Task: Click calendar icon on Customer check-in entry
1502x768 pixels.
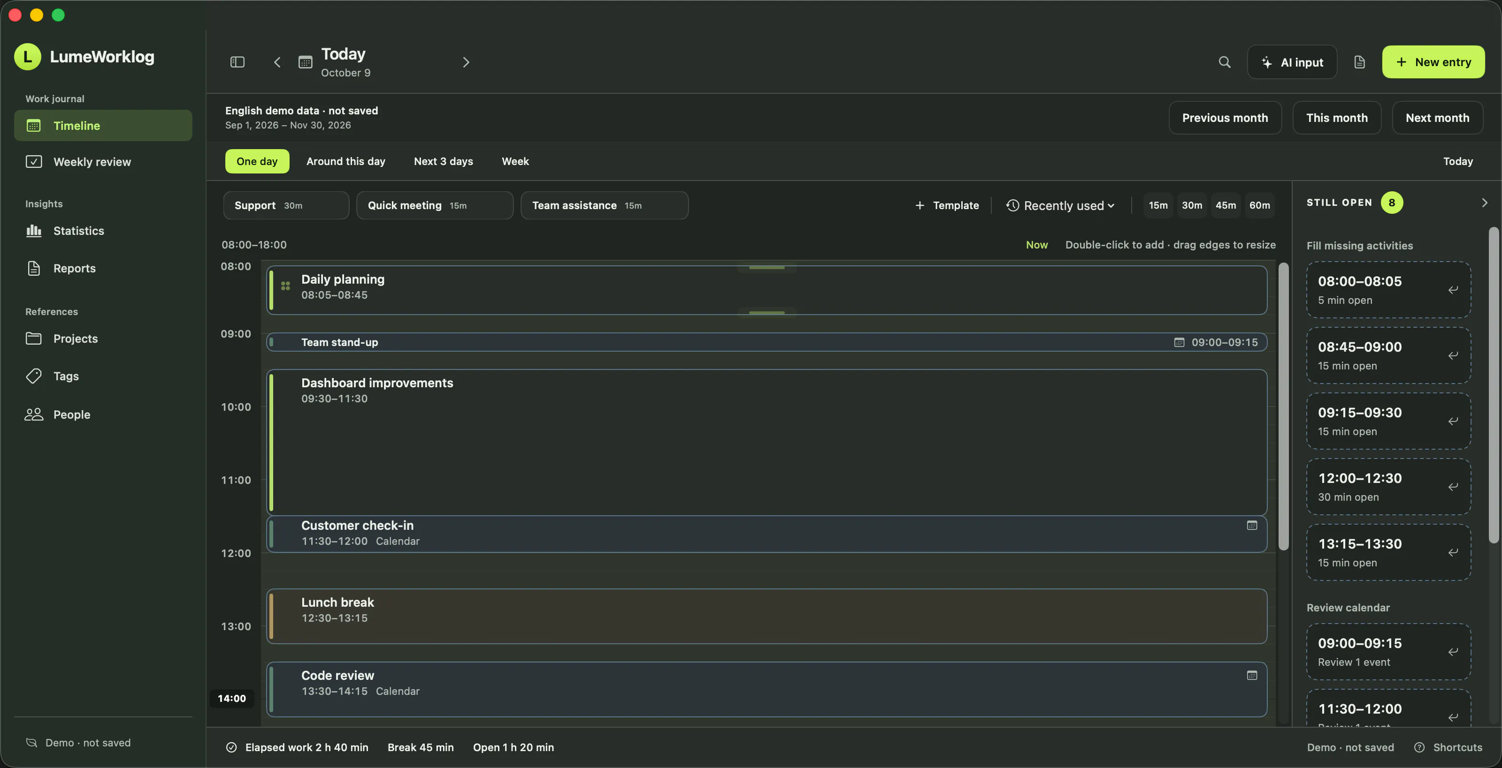Action: tap(1252, 525)
